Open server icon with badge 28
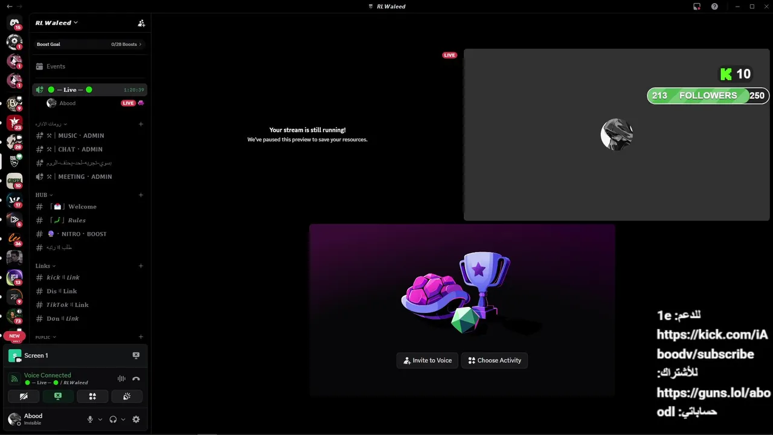Viewport: 773px width, 435px height. (14, 141)
